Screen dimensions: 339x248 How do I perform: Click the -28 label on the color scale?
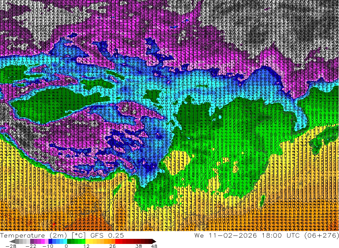11,246
